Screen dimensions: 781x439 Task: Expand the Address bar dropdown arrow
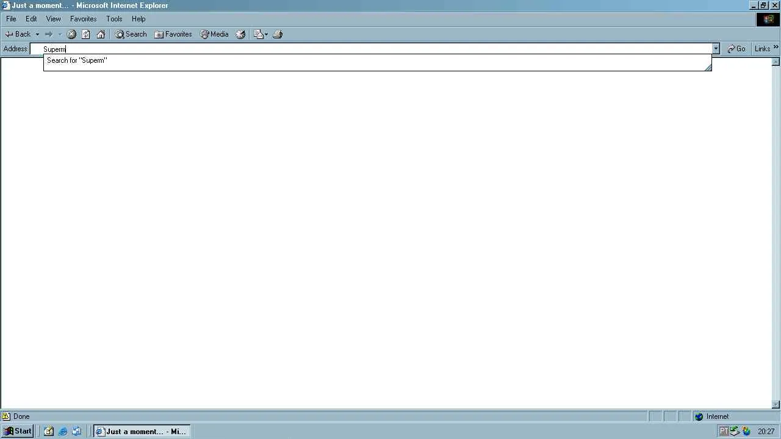716,49
